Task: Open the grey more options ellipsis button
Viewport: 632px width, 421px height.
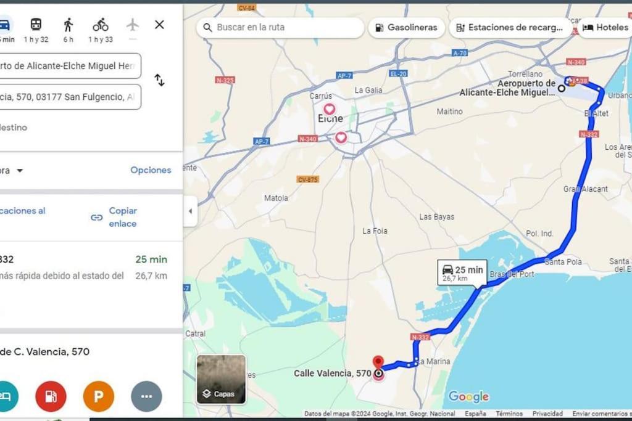Action: coord(146,396)
